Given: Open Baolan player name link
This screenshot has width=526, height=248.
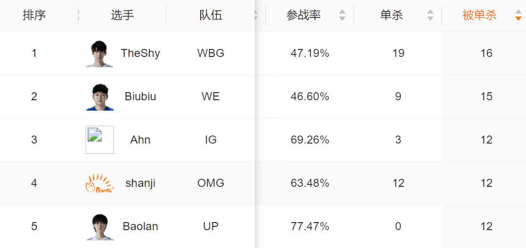Looking at the screenshot, I should [140, 226].
